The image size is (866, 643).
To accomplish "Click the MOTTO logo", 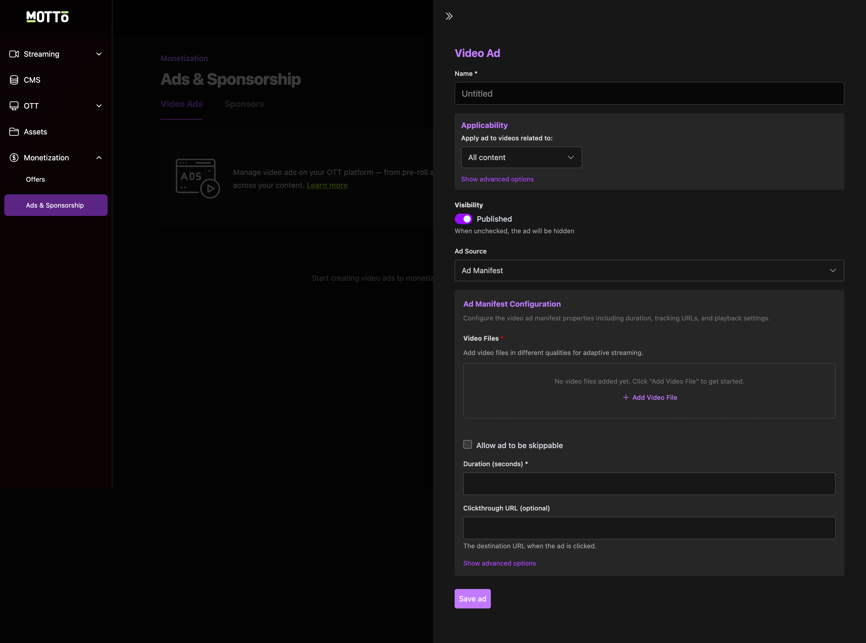I will pos(48,17).
